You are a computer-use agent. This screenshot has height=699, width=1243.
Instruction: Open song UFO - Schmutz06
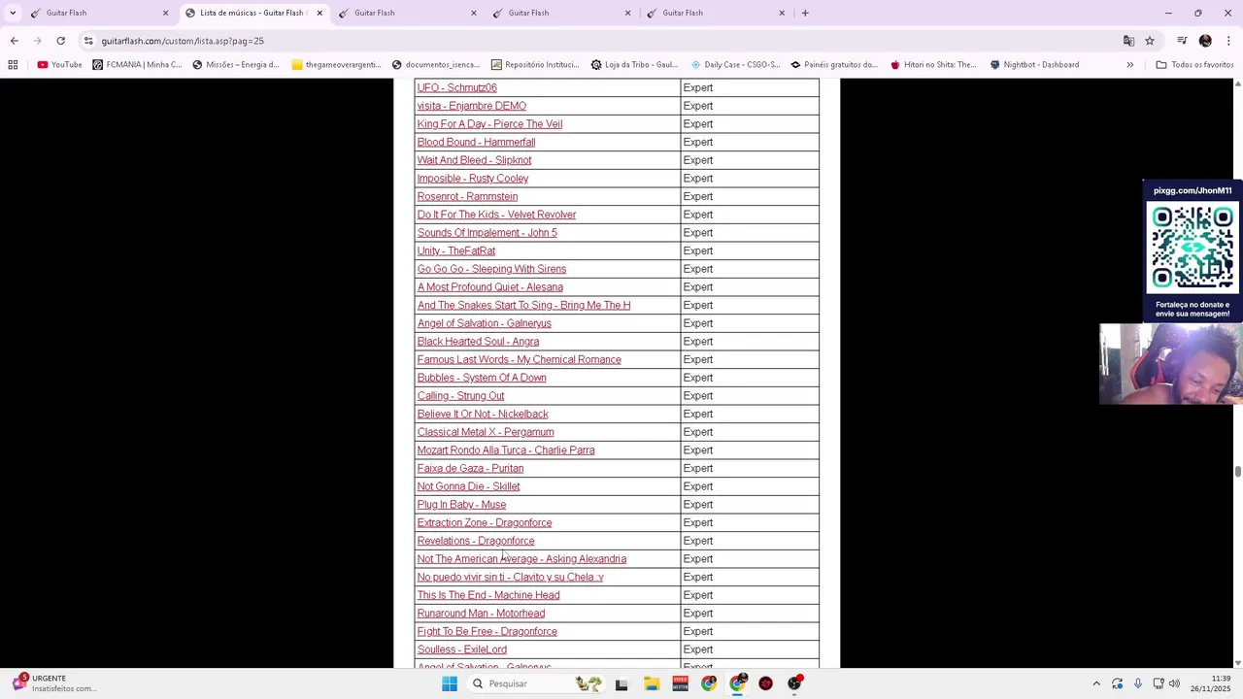[456, 87]
